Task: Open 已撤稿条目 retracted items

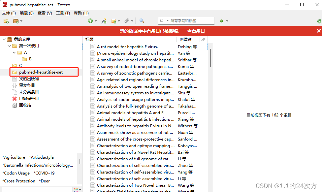Action: pyautogui.click(x=29, y=98)
